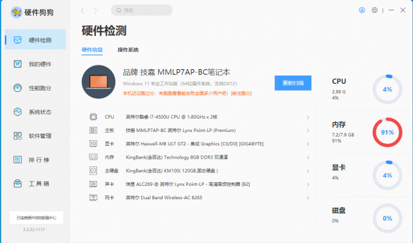Switch to the 硬件信息 tab
Viewport: 413px width, 243px height.
92,49
